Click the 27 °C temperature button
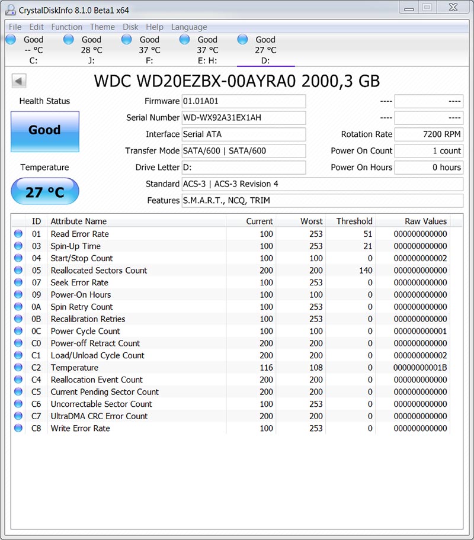This screenshot has width=474, height=540. pos(45,191)
